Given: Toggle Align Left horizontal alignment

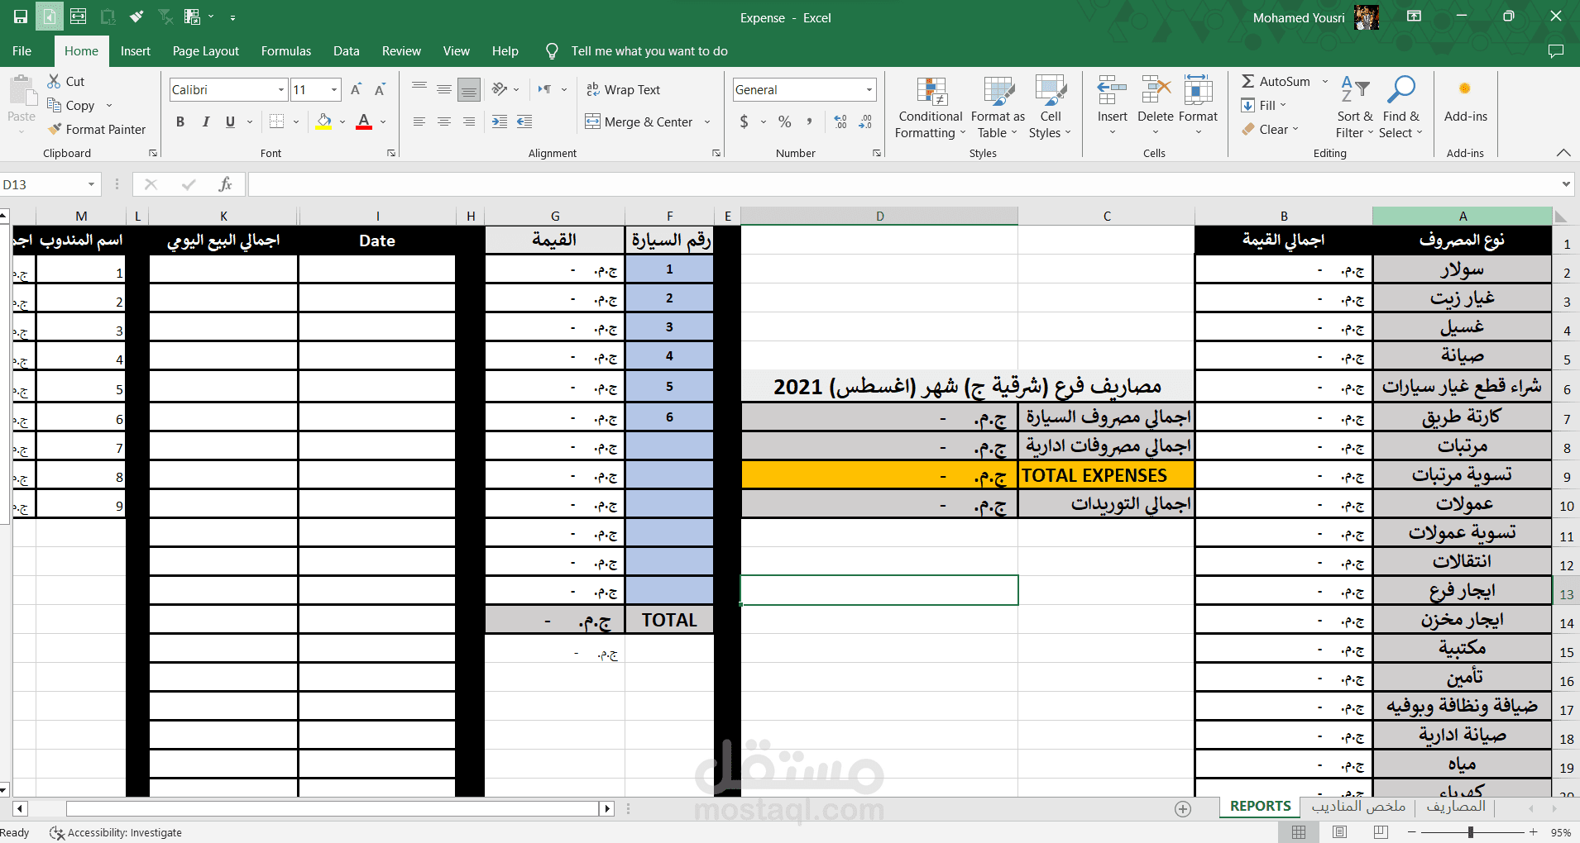Looking at the screenshot, I should tap(419, 121).
